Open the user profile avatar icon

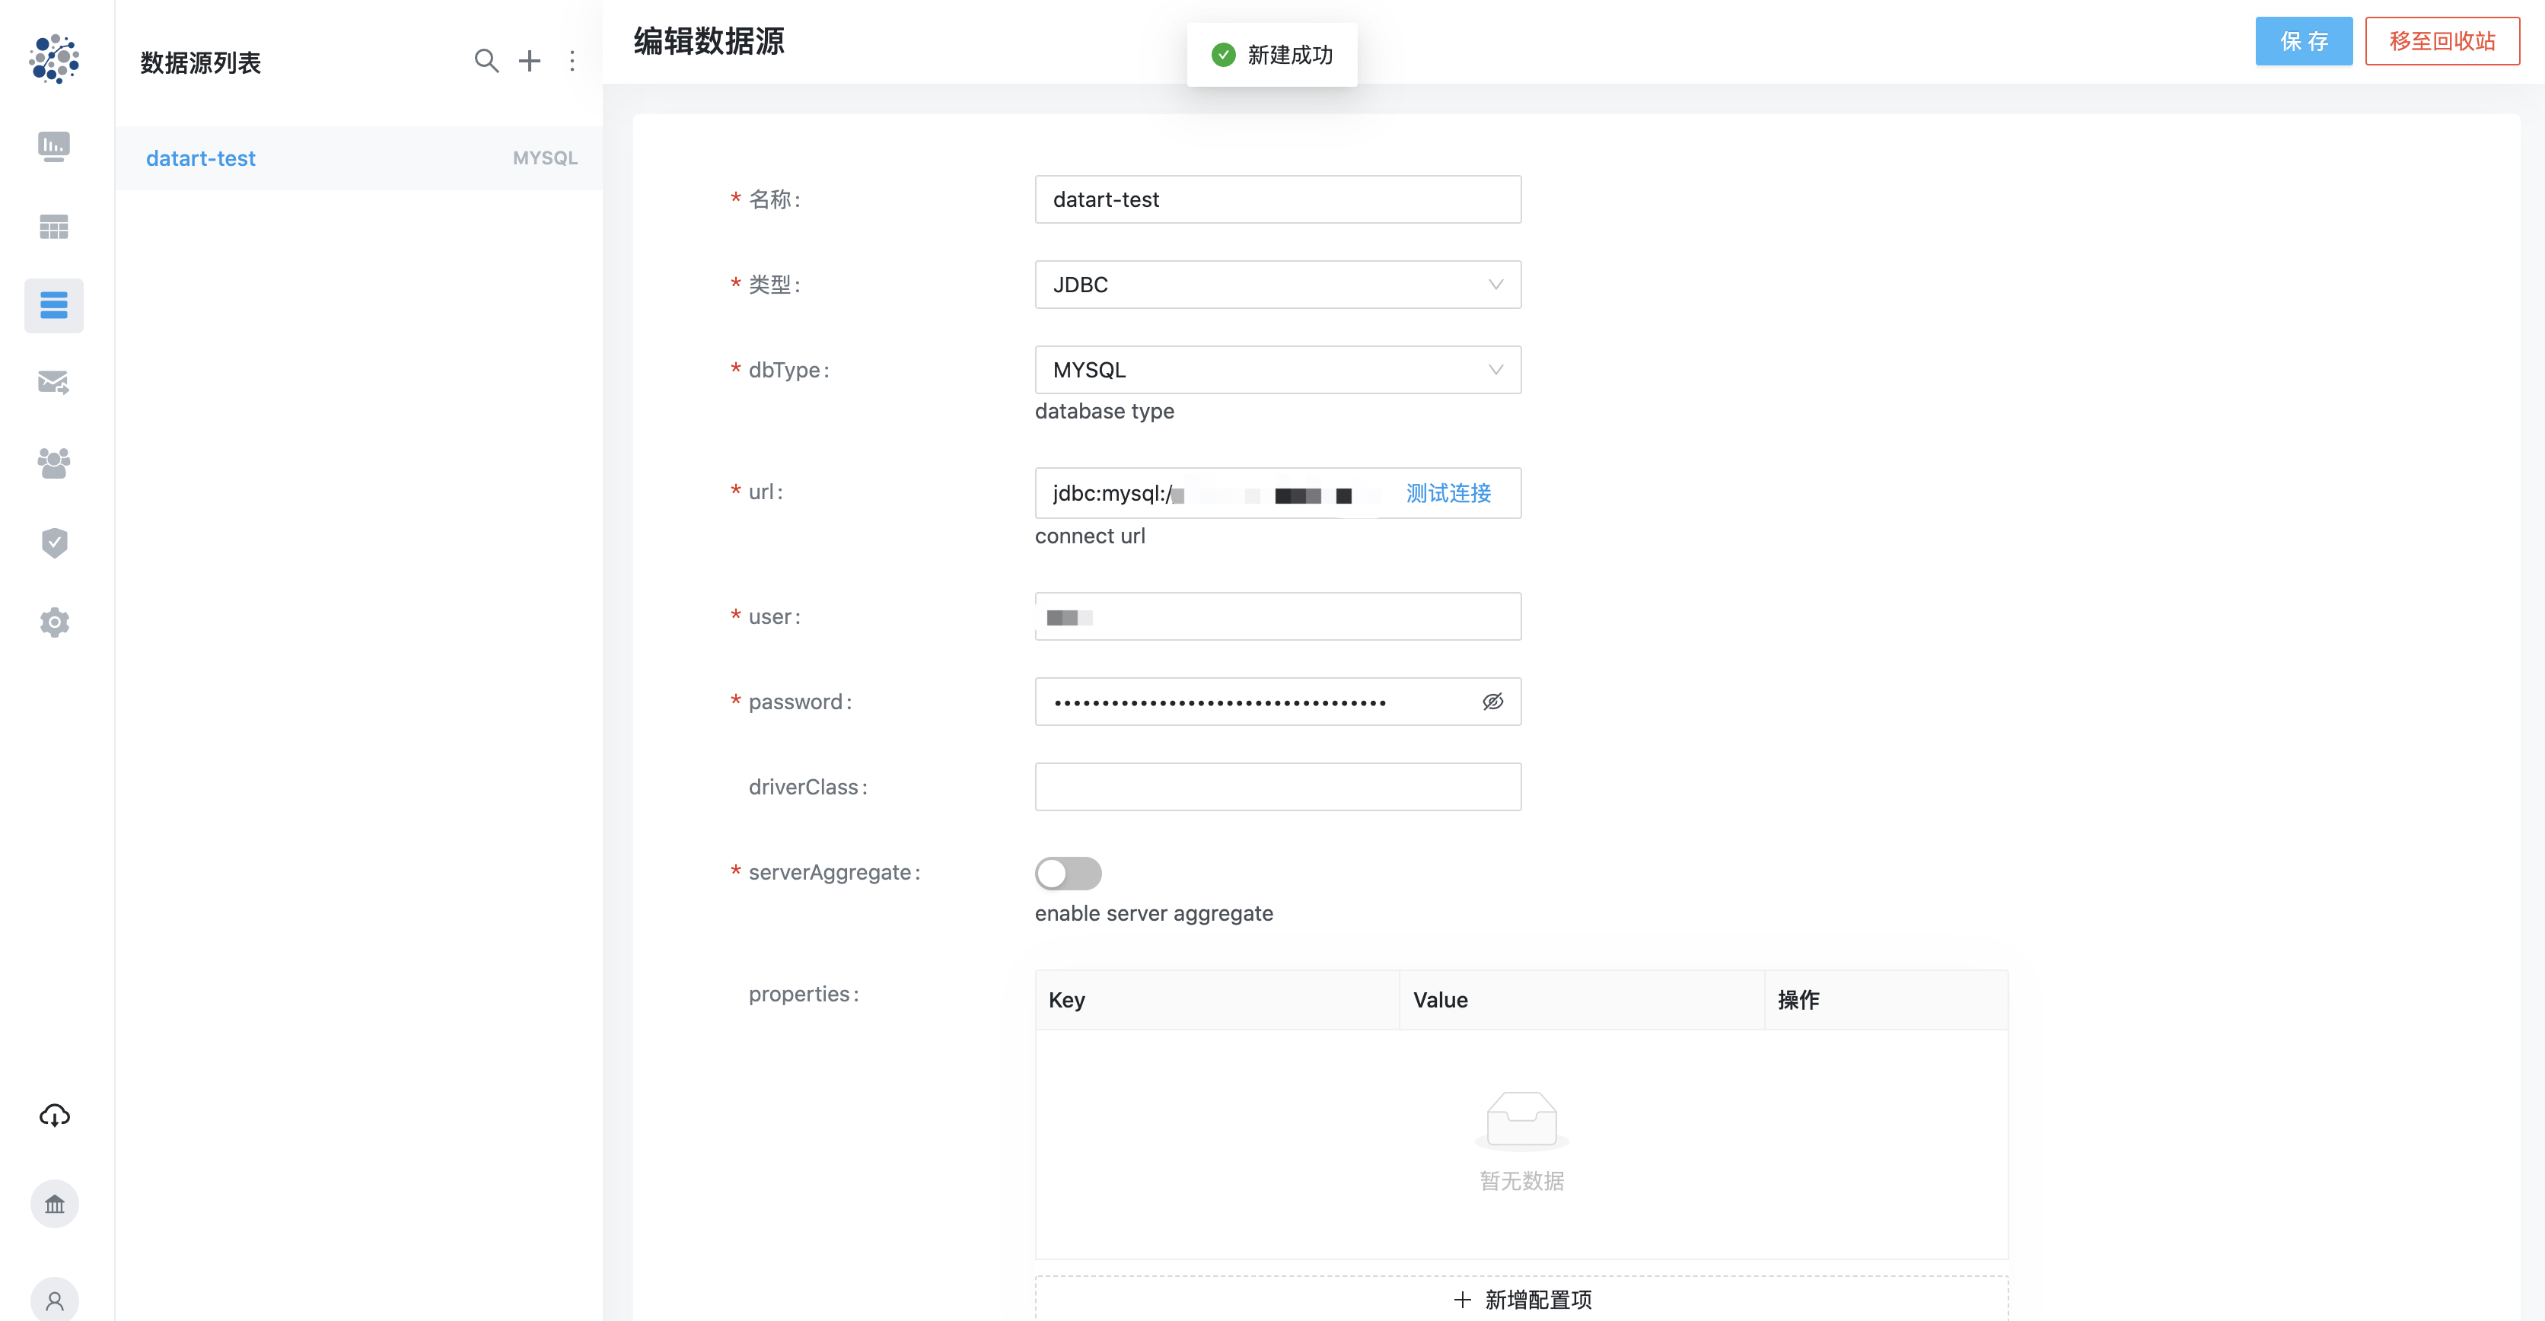54,1299
